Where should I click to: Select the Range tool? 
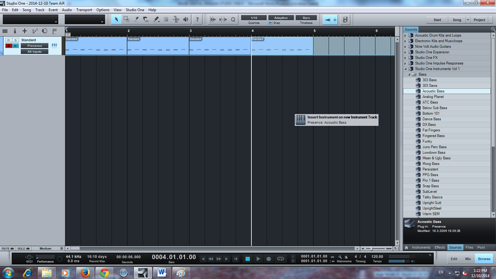click(126, 19)
